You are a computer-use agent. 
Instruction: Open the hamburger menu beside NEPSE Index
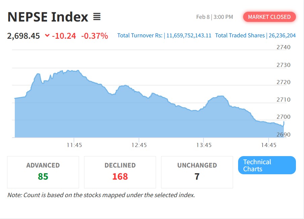click(x=97, y=16)
